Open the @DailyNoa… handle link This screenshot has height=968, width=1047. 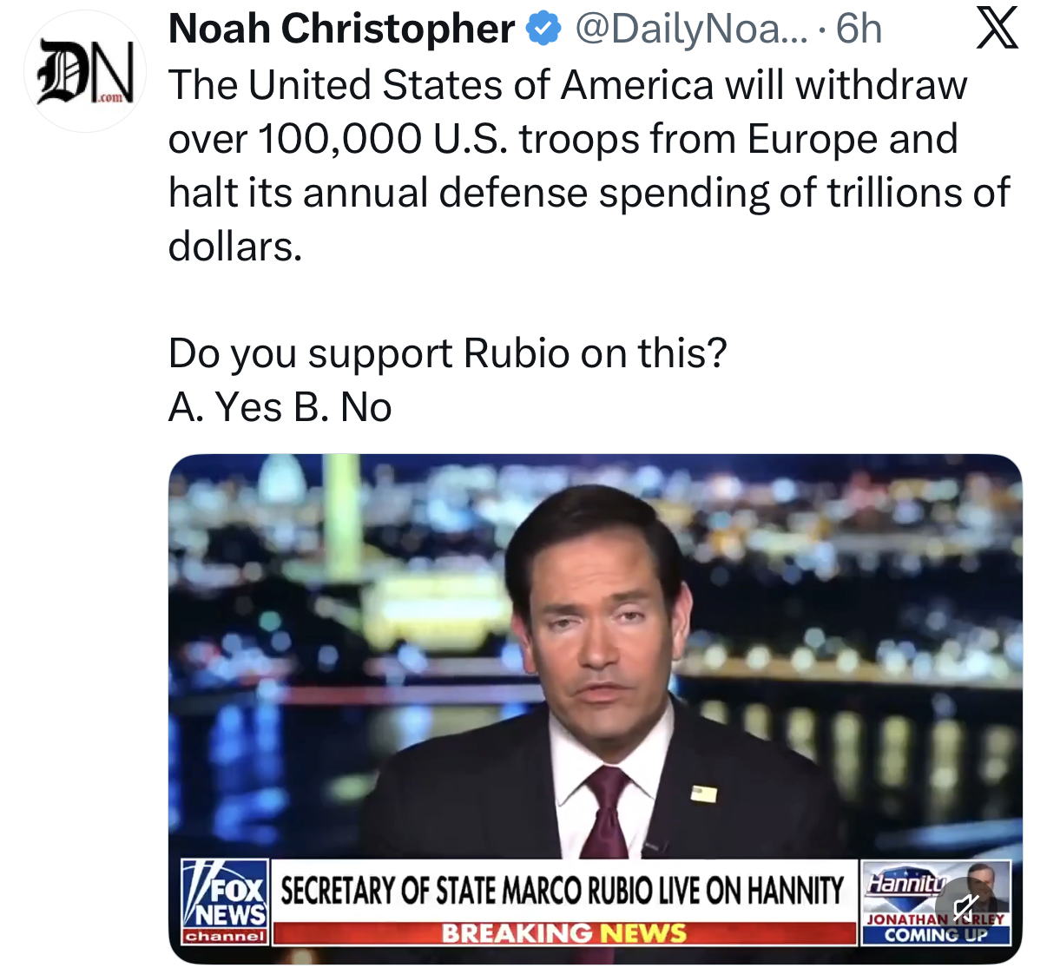pos(691,30)
